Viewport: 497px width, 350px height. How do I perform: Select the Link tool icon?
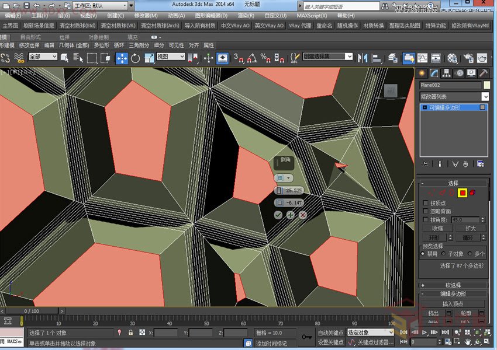[x=5, y=58]
